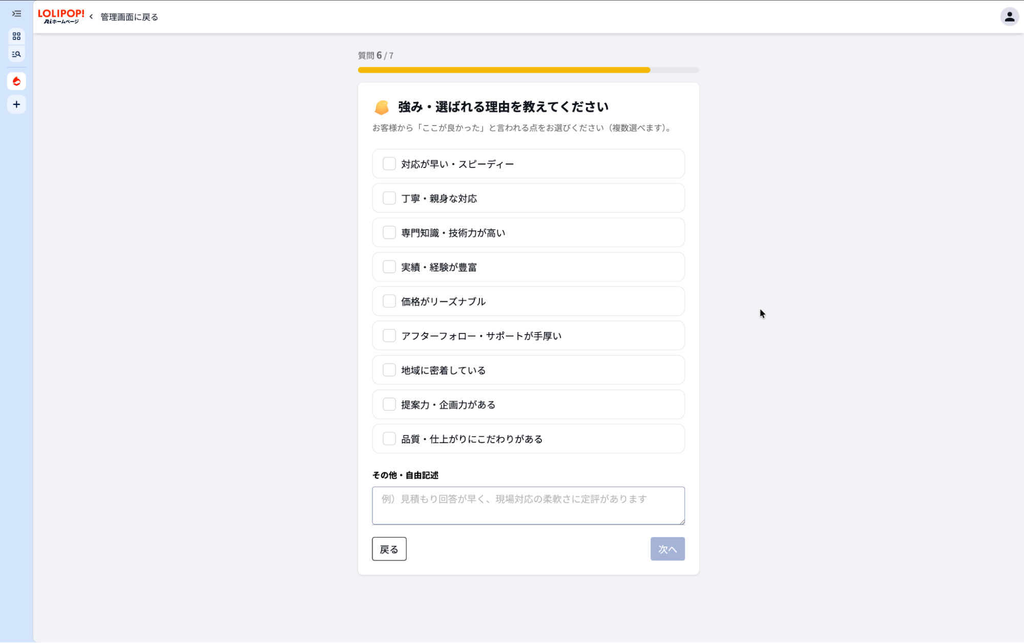Focus the その他・自由記述 text area
This screenshot has width=1024, height=643.
coord(528,506)
